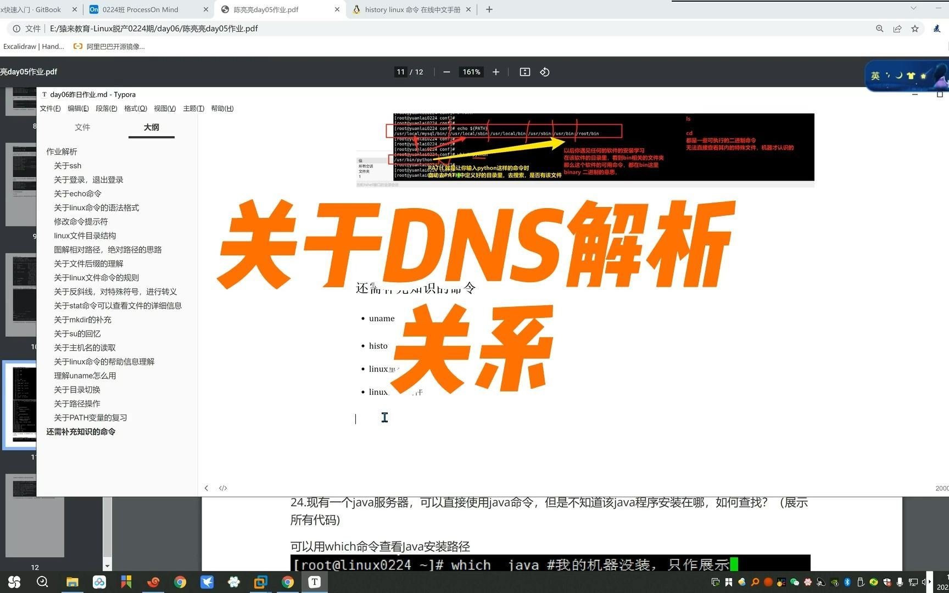The width and height of the screenshot is (949, 593).
Task: Open the Chrome profile avatar
Action: point(937,29)
